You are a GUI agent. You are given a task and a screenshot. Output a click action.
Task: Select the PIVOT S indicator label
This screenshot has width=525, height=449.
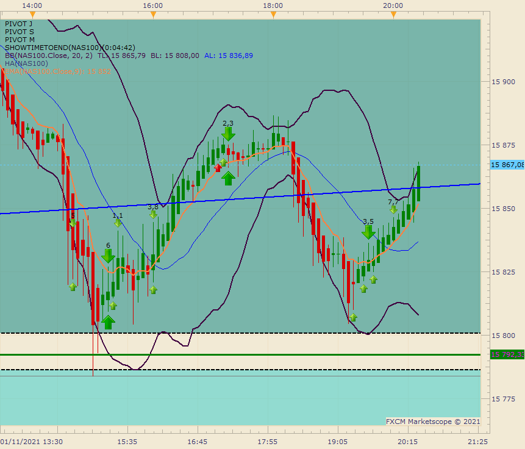pyautogui.click(x=20, y=32)
